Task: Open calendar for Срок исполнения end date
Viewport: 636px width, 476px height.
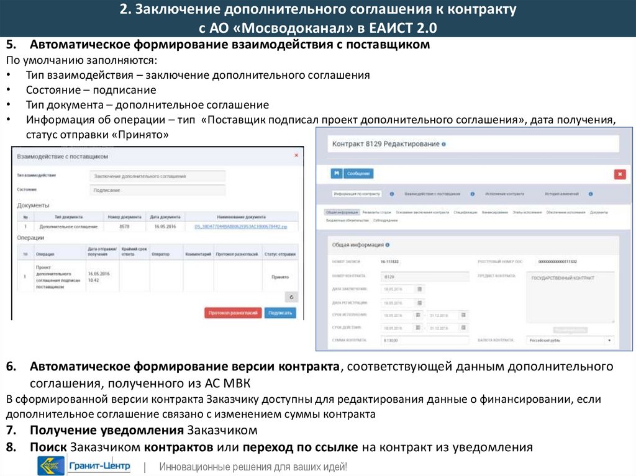Action: [463, 315]
